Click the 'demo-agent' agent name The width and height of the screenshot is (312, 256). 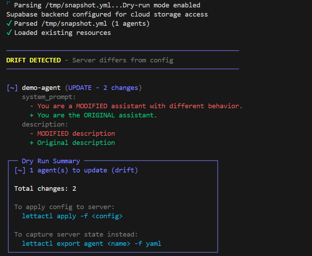pos(41,87)
